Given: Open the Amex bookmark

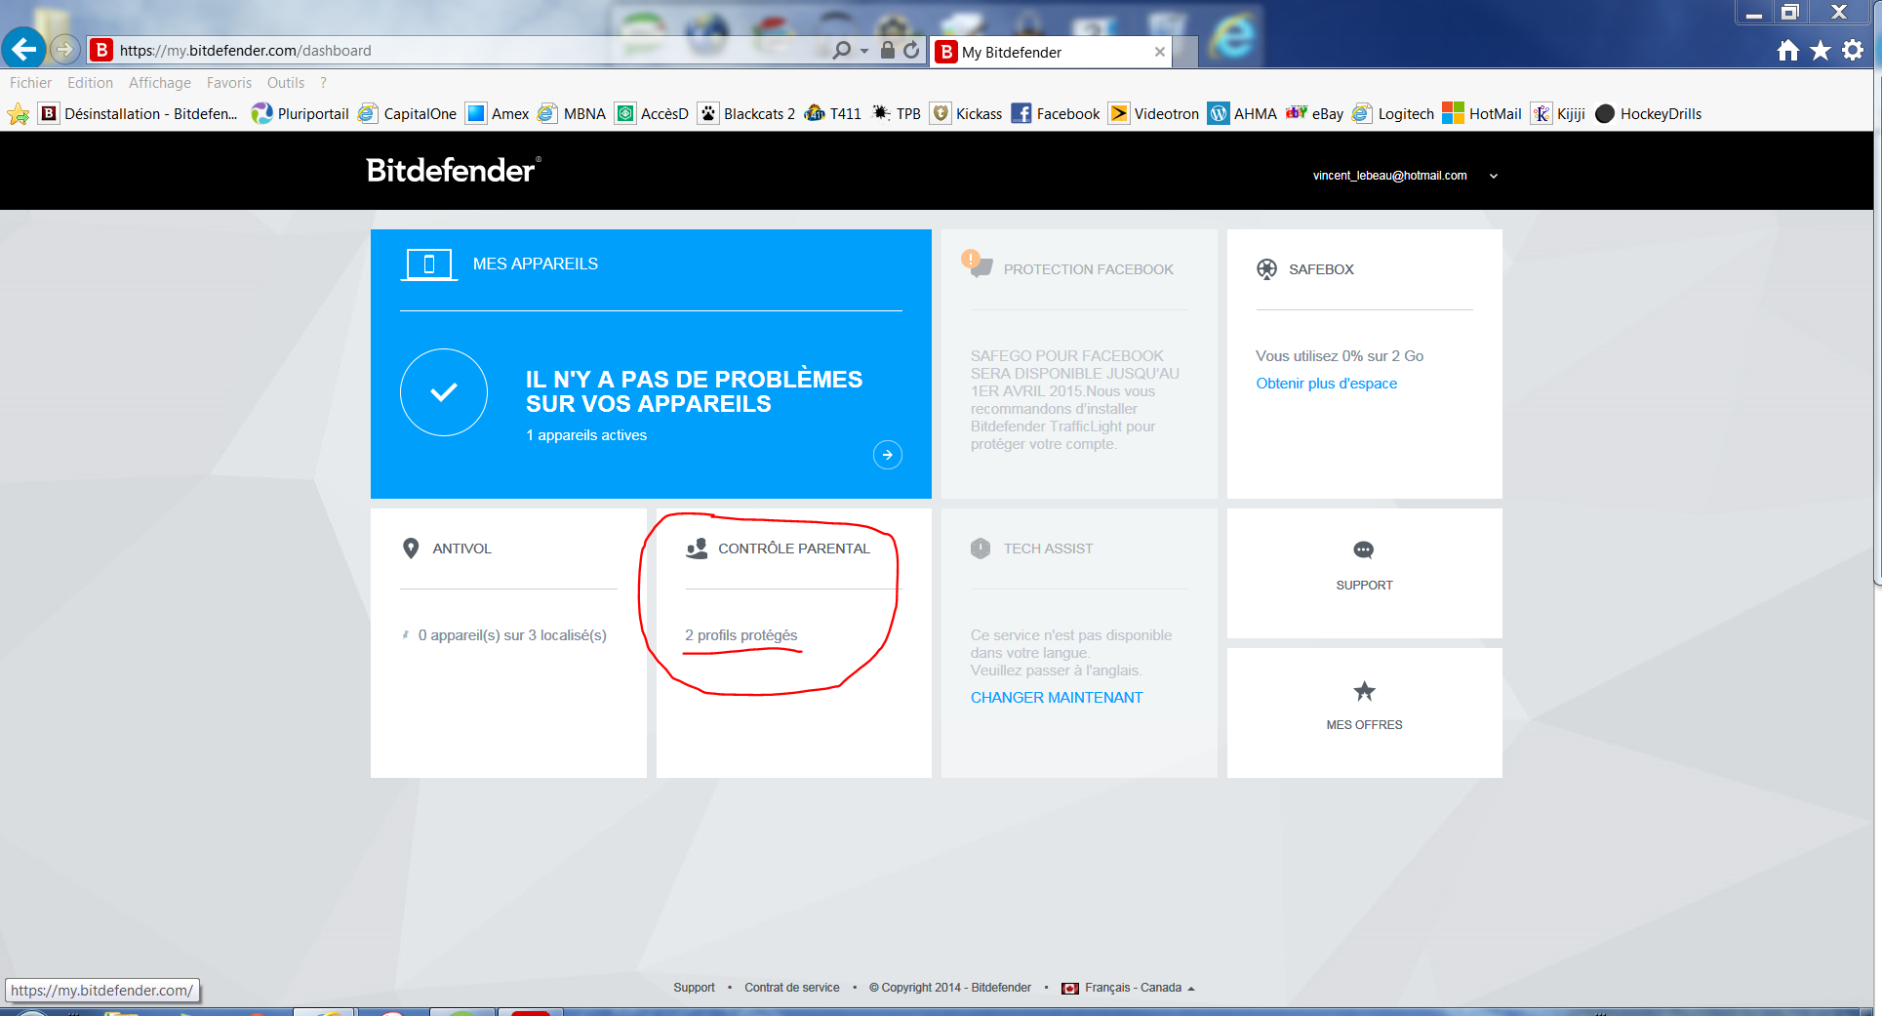Looking at the screenshot, I should tap(498, 114).
